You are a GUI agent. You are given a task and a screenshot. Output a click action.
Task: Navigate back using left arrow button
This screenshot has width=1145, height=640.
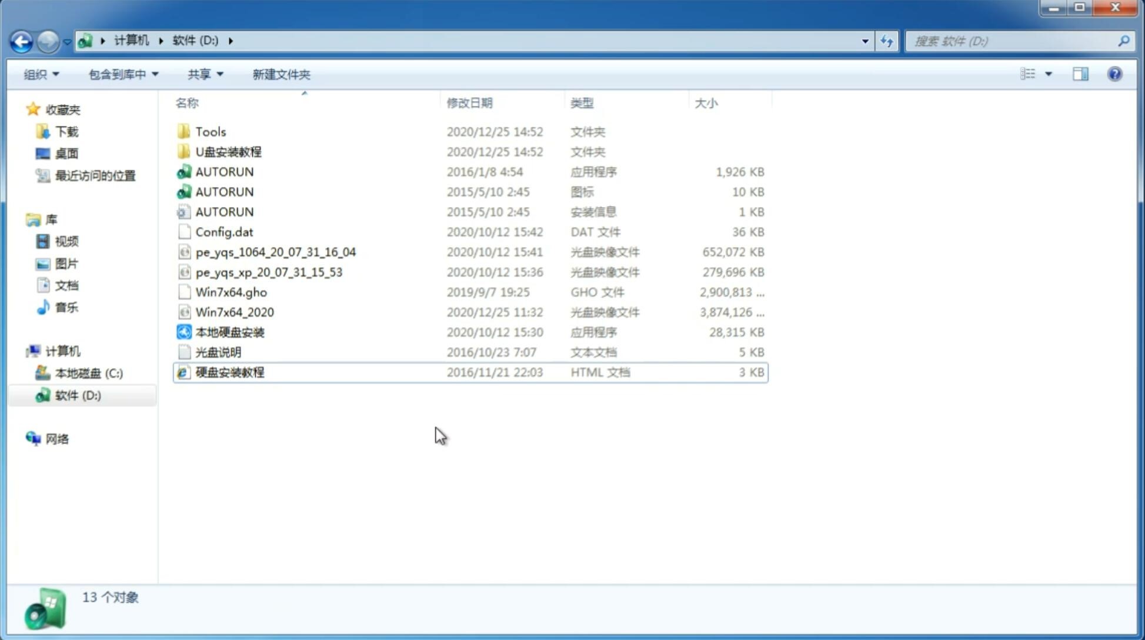click(21, 40)
